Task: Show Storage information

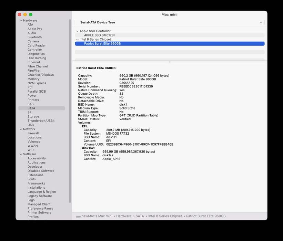Action: pos(33,116)
